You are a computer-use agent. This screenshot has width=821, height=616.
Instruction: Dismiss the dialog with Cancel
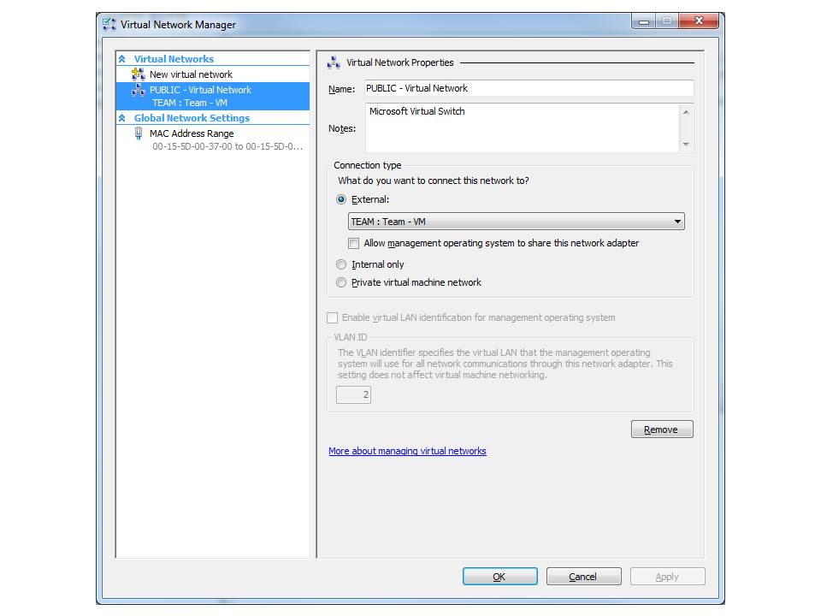click(x=583, y=576)
